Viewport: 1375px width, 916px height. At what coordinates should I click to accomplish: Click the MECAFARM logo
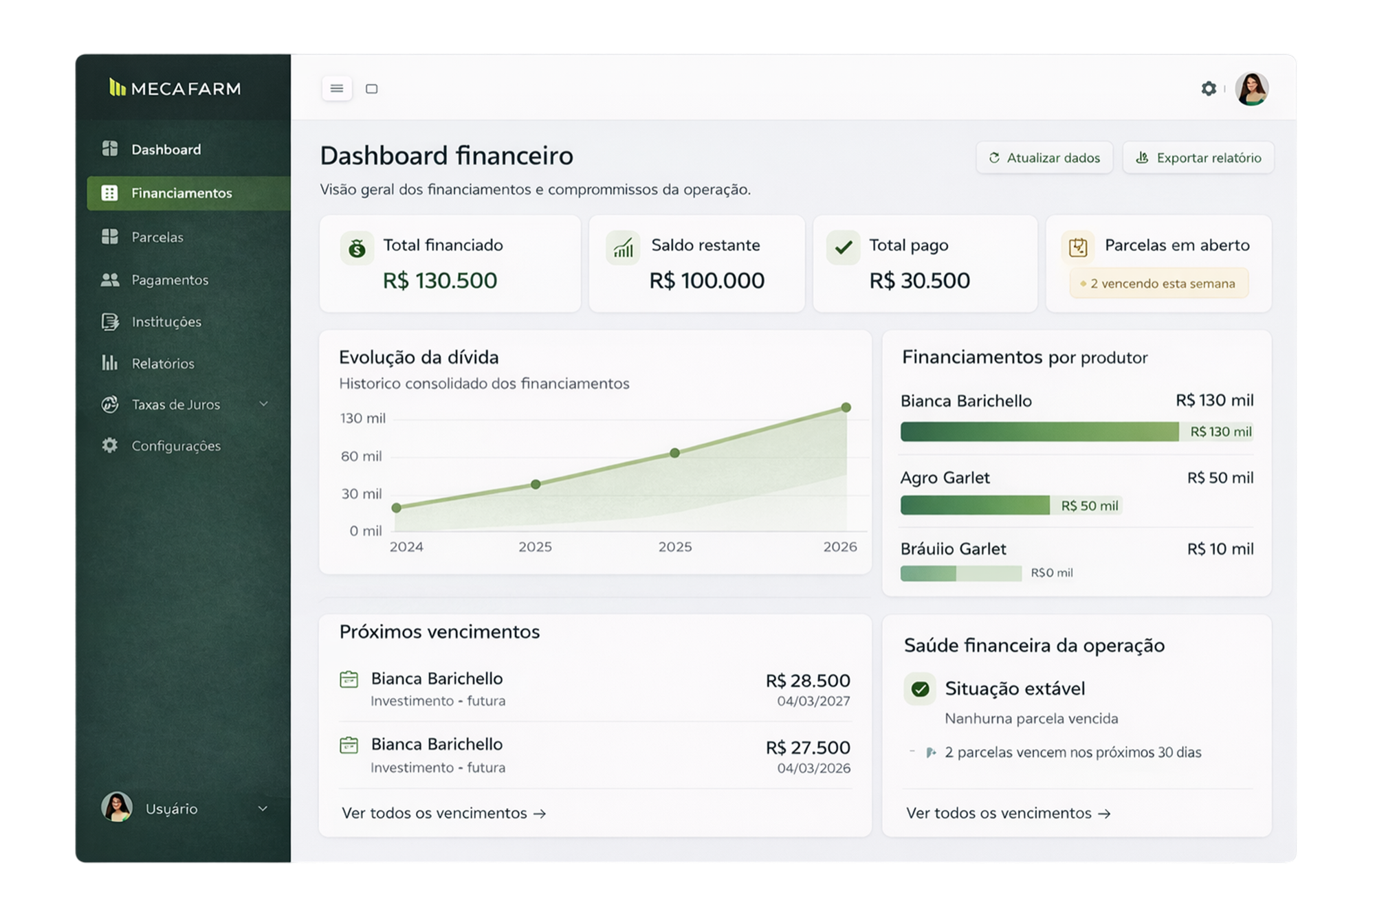pos(175,88)
